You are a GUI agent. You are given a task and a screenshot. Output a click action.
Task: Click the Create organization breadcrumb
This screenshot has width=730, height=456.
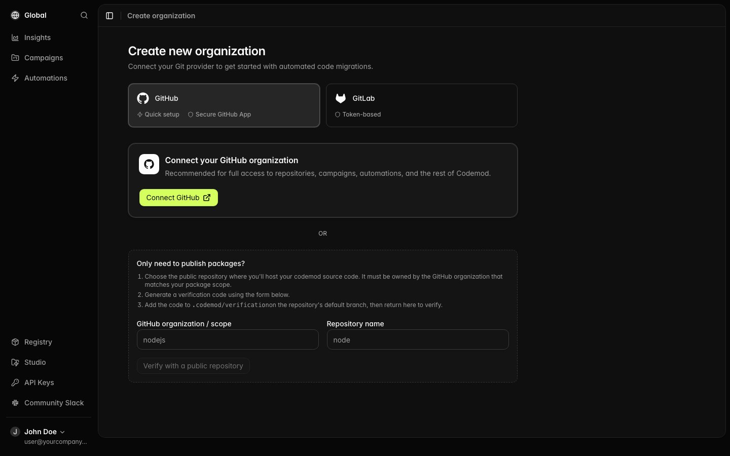coord(161,16)
